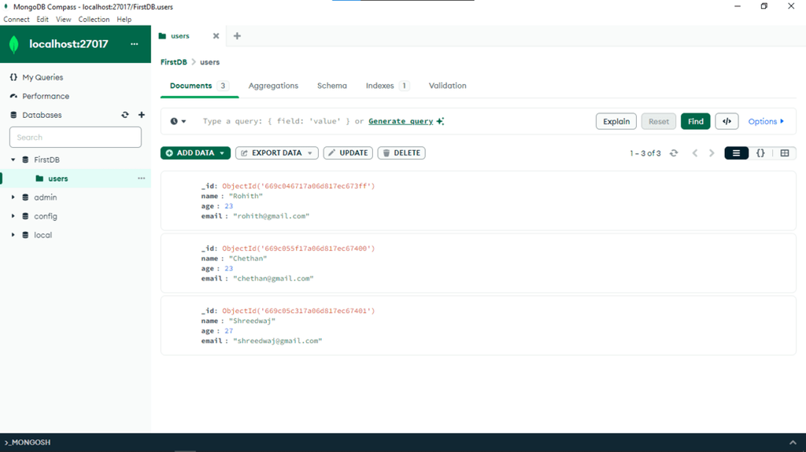The height and width of the screenshot is (452, 806).
Task: Switch to the Indexes tab
Action: coord(387,86)
